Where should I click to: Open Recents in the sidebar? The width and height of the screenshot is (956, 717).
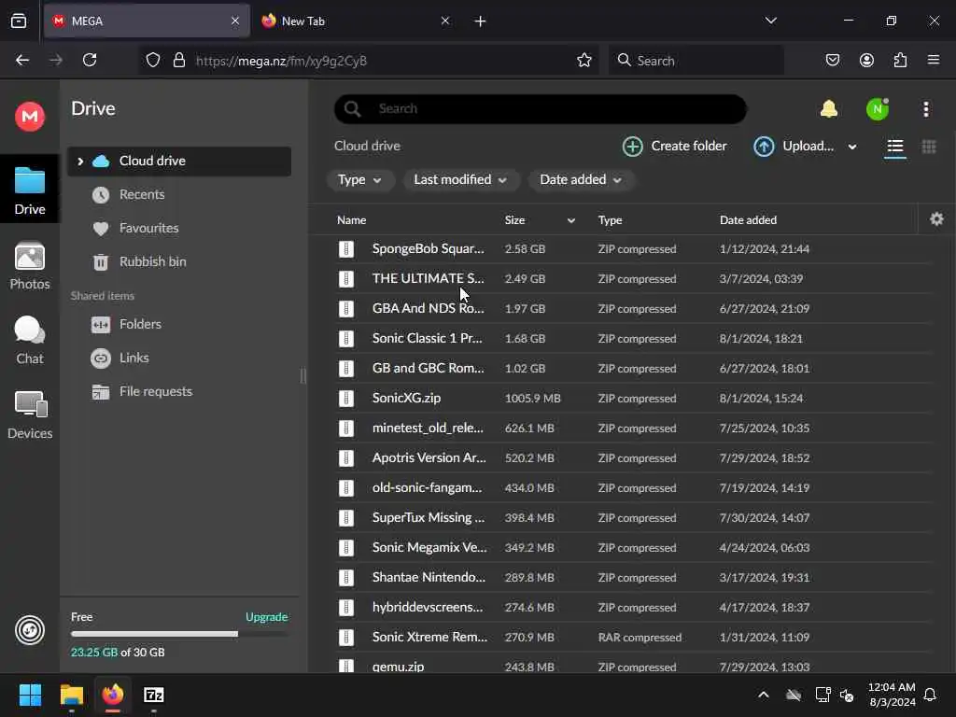tap(142, 194)
